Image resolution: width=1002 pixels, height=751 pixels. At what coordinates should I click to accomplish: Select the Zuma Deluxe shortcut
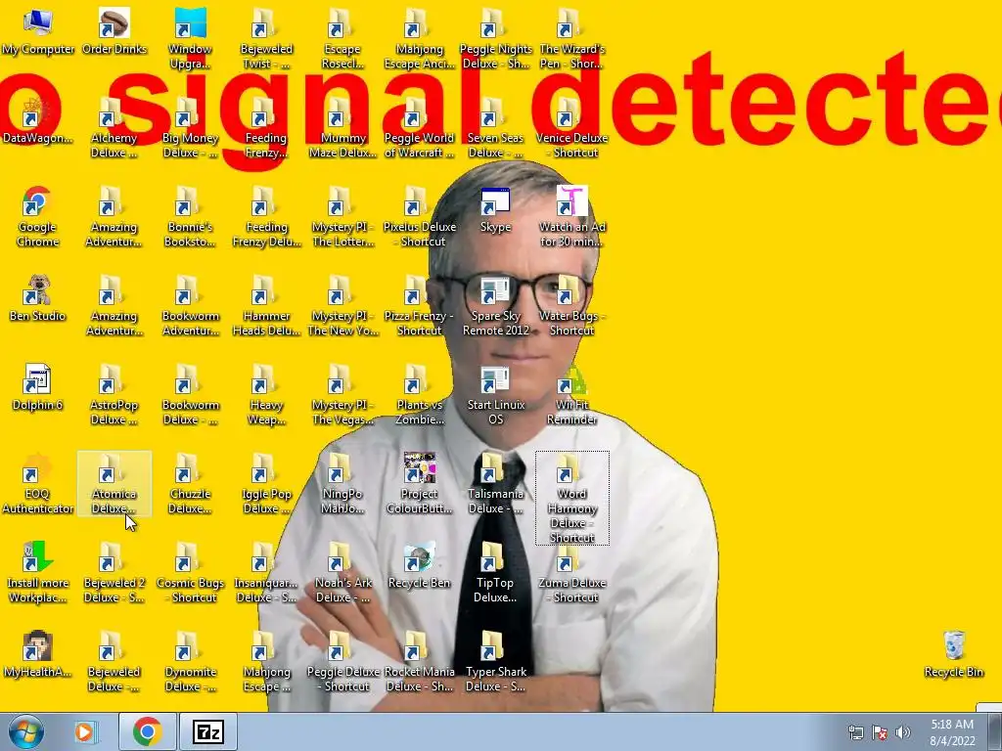pos(571,572)
